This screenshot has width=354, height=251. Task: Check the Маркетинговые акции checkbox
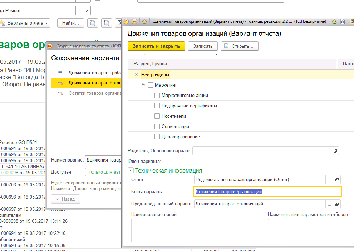tap(157, 96)
